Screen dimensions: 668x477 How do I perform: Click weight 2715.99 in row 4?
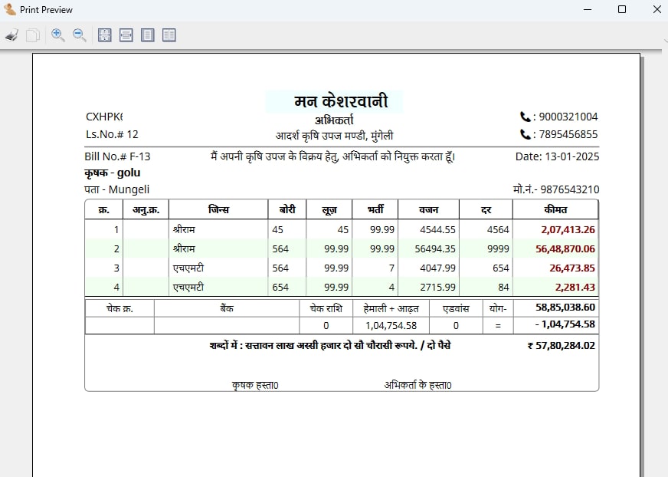coord(437,287)
